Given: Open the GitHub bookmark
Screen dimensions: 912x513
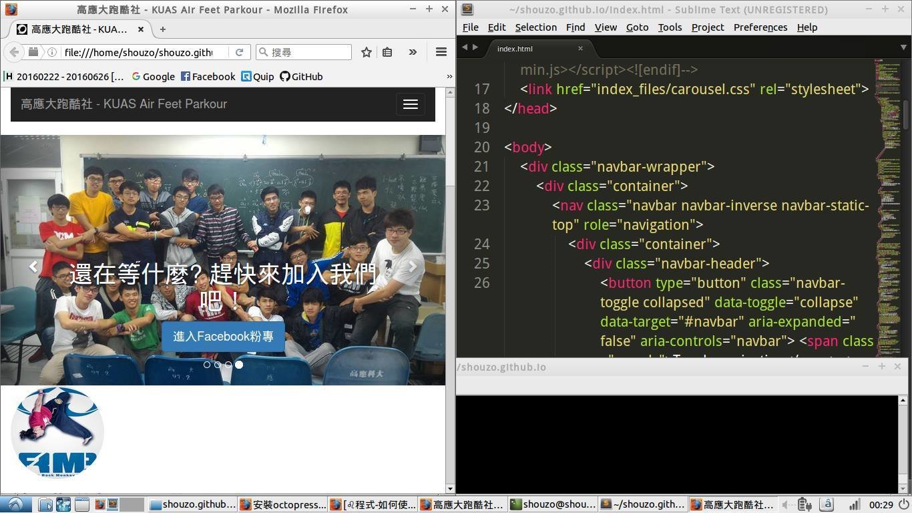Looking at the screenshot, I should [301, 76].
